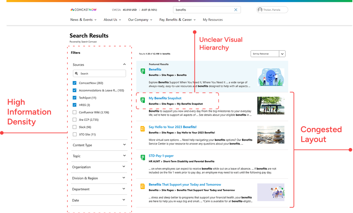Click the 'Powered by Search Comcast' text
353x213 pixels.
[x=83, y=42]
